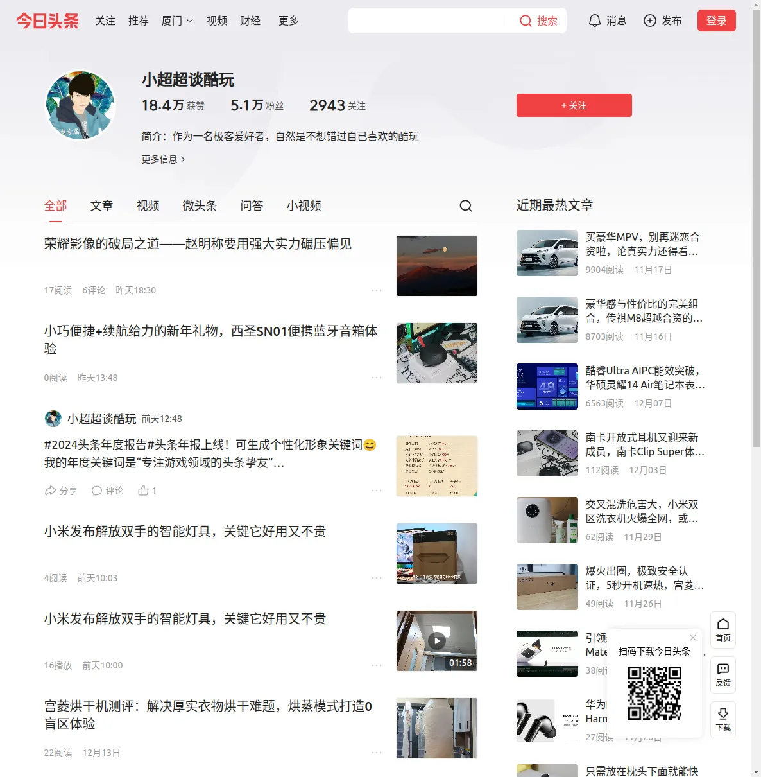Close the QR code download popup
The width and height of the screenshot is (761, 777).
point(693,638)
